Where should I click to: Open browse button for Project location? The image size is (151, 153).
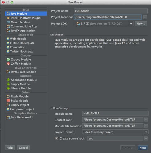coord(145,17)
